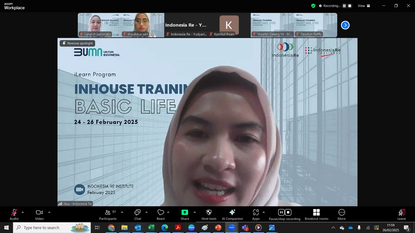Select Desslyn Raffly thumbnail
This screenshot has height=233, width=415.
point(316,25)
